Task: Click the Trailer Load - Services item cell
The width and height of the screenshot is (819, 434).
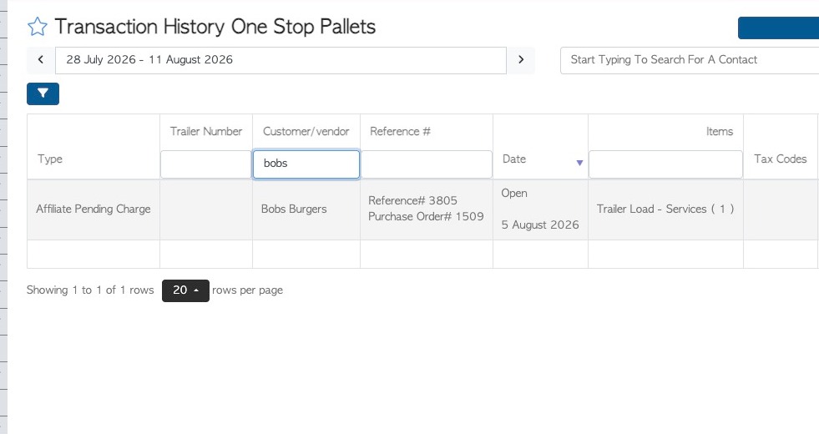Action: pyautogui.click(x=665, y=209)
